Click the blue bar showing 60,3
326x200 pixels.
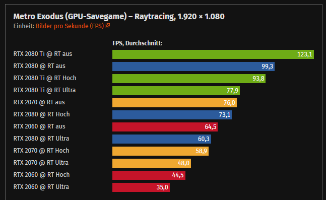(x=162, y=139)
